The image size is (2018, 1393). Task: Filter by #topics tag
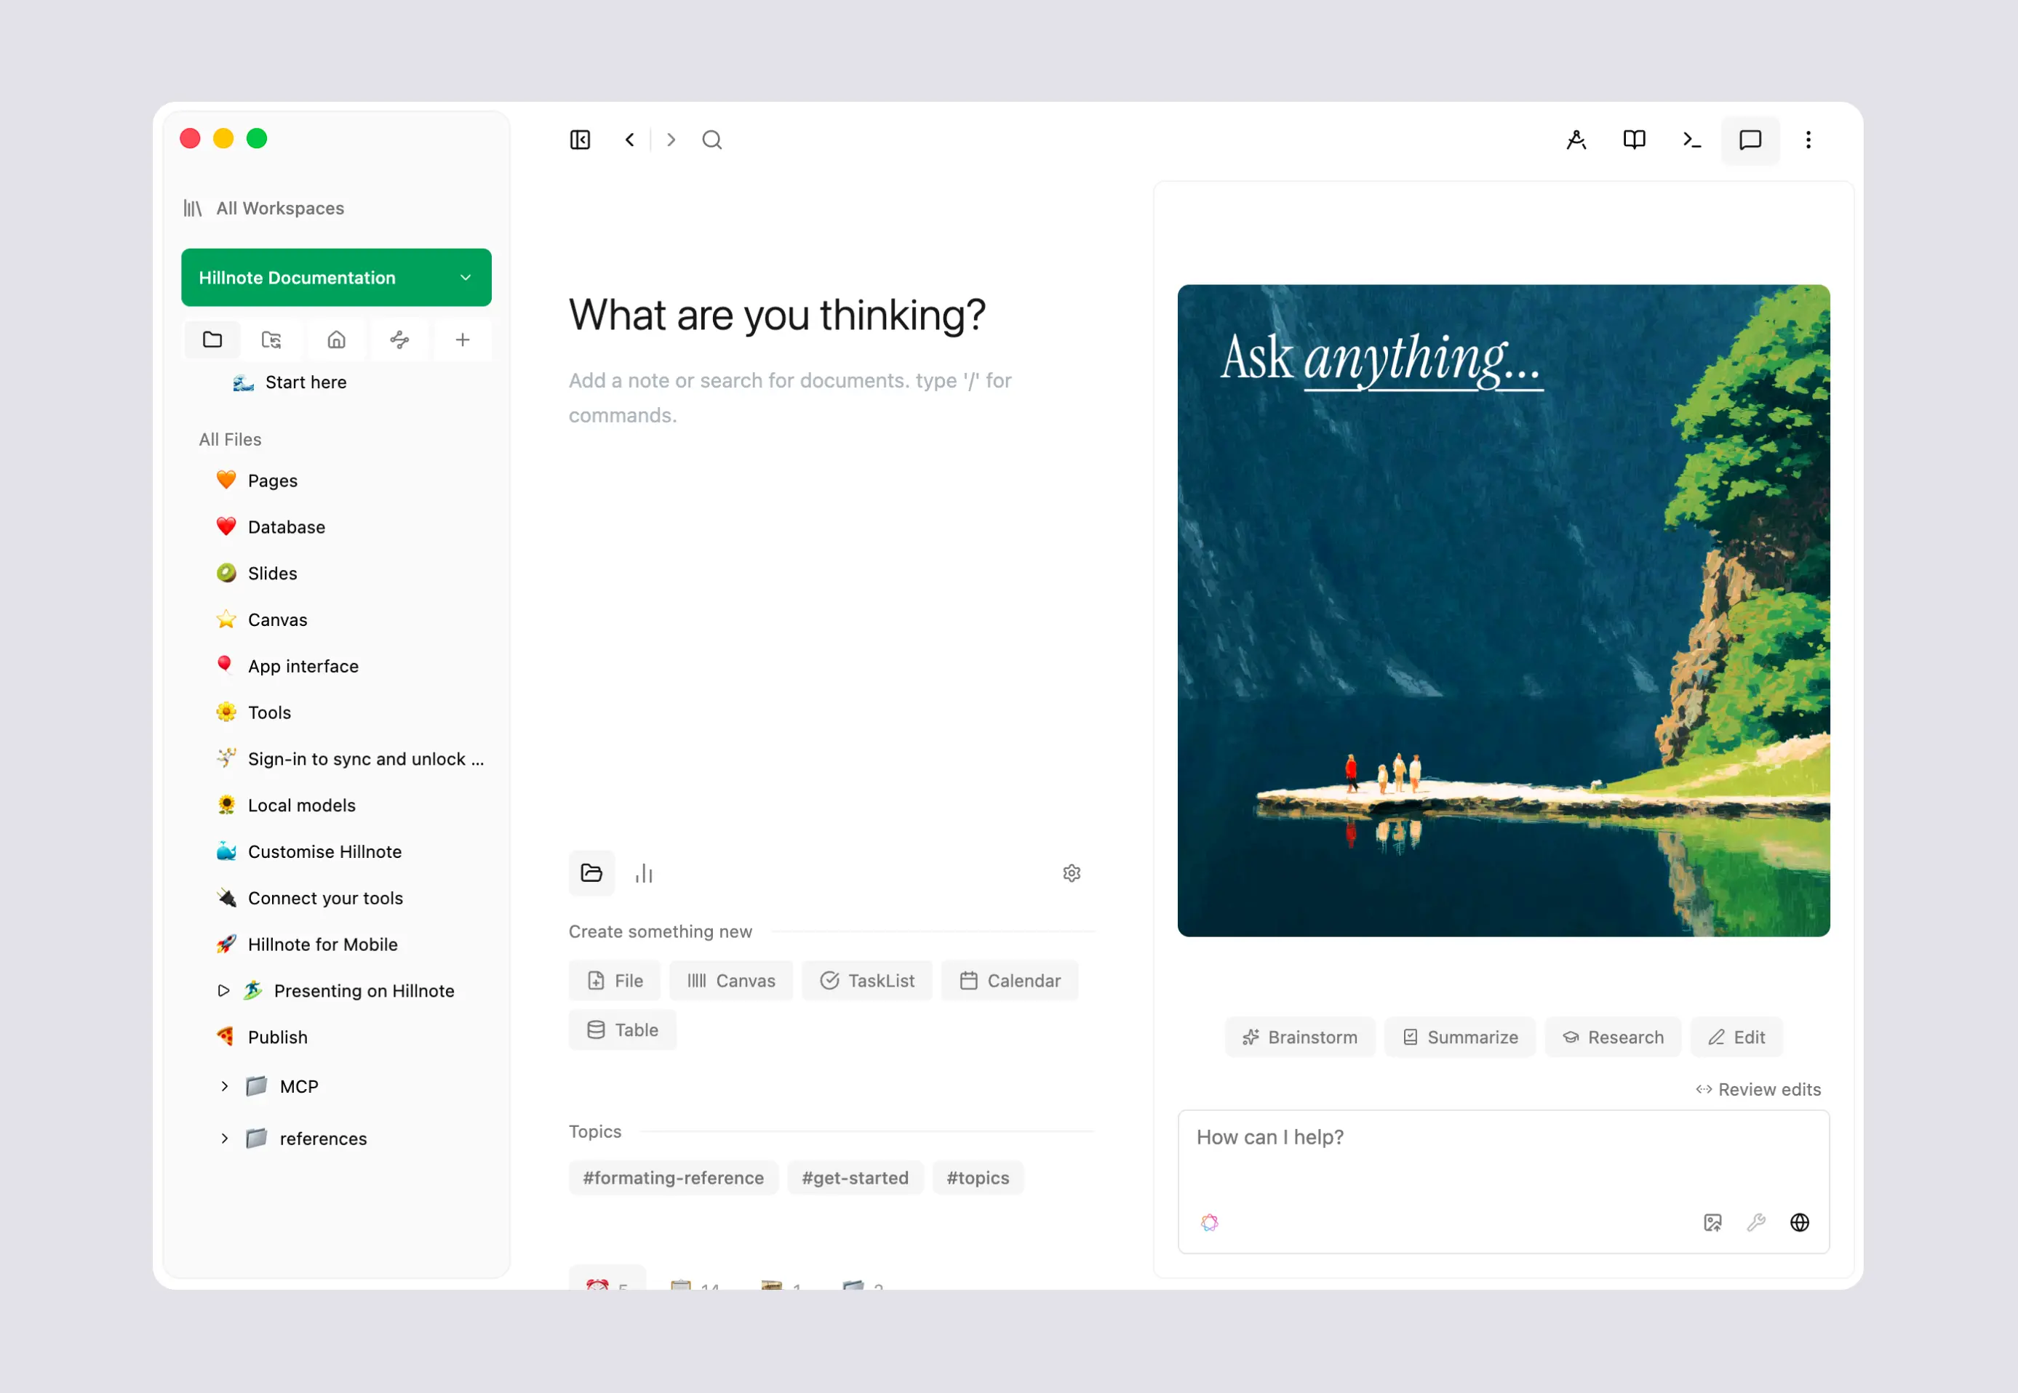pyautogui.click(x=977, y=1177)
